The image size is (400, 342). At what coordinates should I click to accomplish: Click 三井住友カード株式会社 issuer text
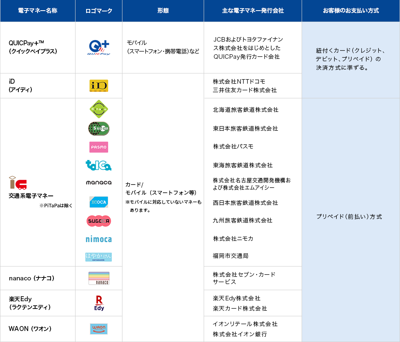pos(245,90)
